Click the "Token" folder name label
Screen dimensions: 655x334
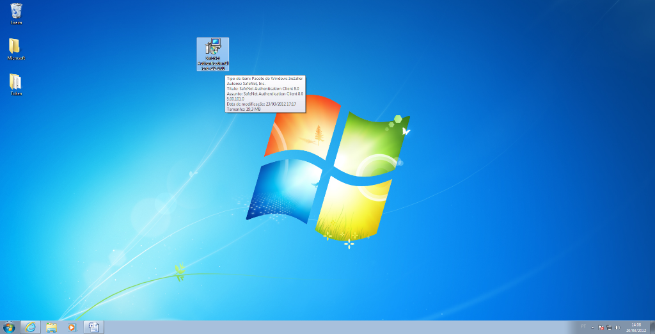[x=16, y=93]
